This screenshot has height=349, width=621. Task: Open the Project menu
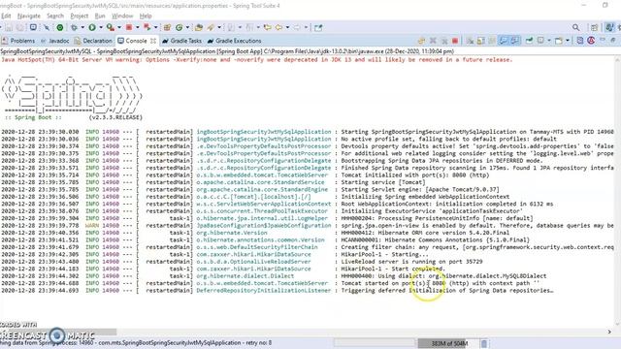[80, 16]
